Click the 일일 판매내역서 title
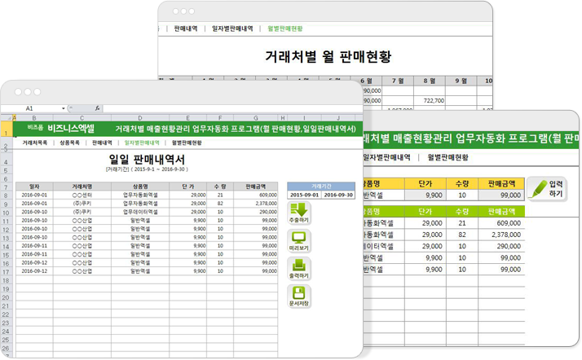 147,160
